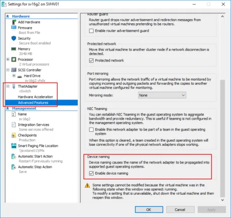Click '2 Virtual processors' text
The image size is (231, 218).
coord(34,64)
